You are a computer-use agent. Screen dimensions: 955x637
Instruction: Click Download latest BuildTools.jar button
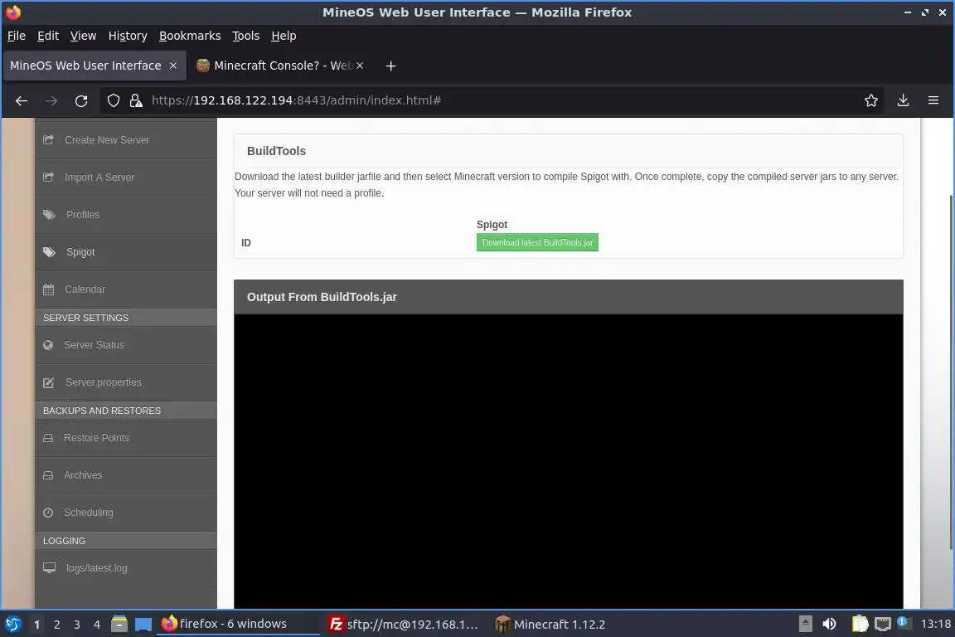point(537,243)
